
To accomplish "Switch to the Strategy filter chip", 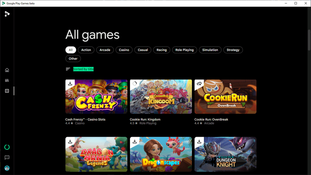I will tap(233, 50).
